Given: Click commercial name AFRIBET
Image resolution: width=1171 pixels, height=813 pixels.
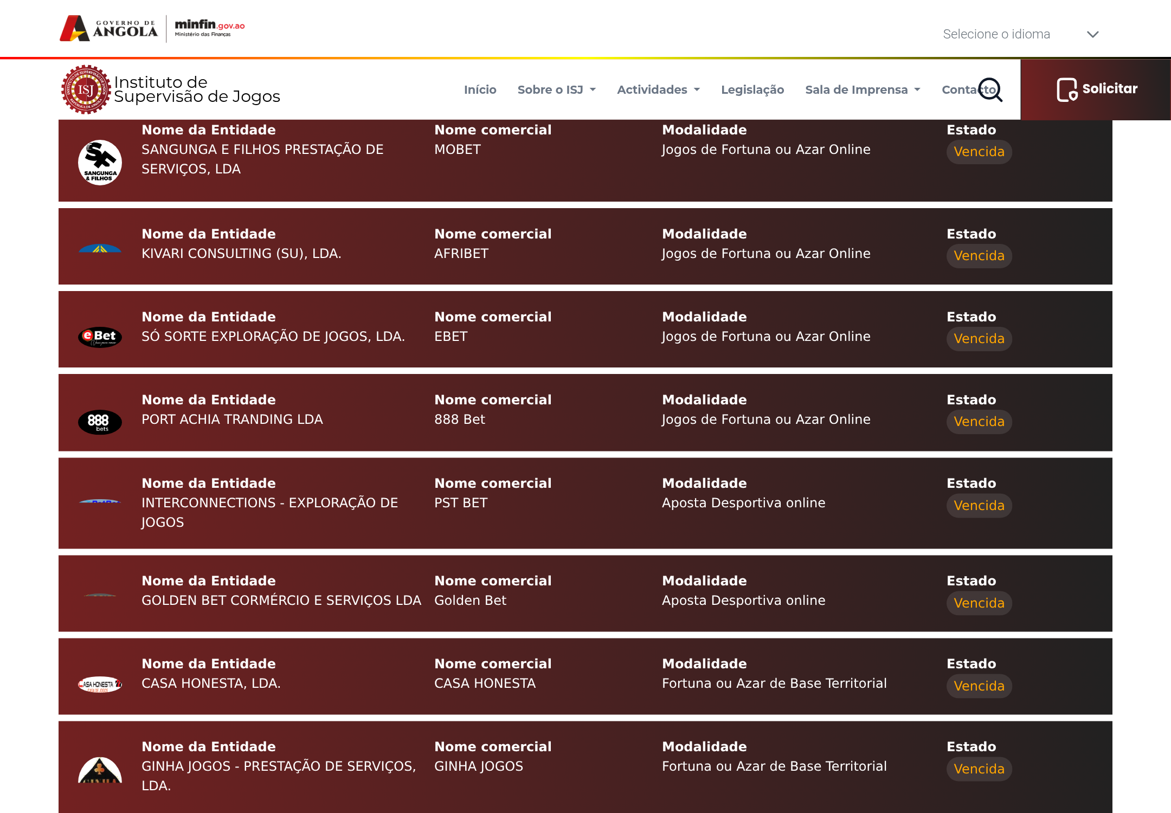Looking at the screenshot, I should pos(461,254).
